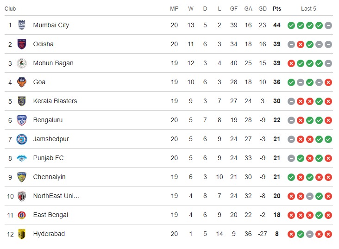Click the Mohun Bagan club badge

pos(22,63)
